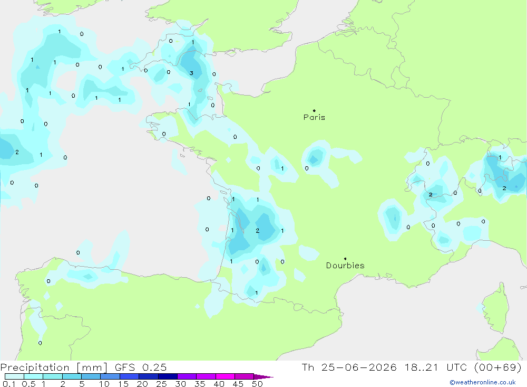Click the legend value 50
The height and width of the screenshot is (387, 527).
[x=257, y=384]
